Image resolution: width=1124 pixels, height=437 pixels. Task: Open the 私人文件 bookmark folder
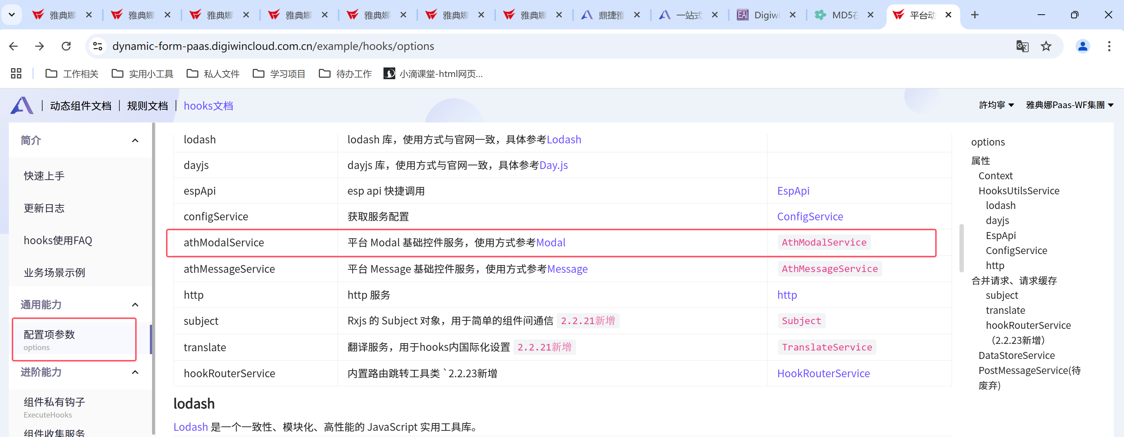[x=213, y=74]
